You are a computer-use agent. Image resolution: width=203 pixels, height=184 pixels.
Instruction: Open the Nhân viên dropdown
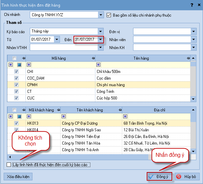click(193, 39)
